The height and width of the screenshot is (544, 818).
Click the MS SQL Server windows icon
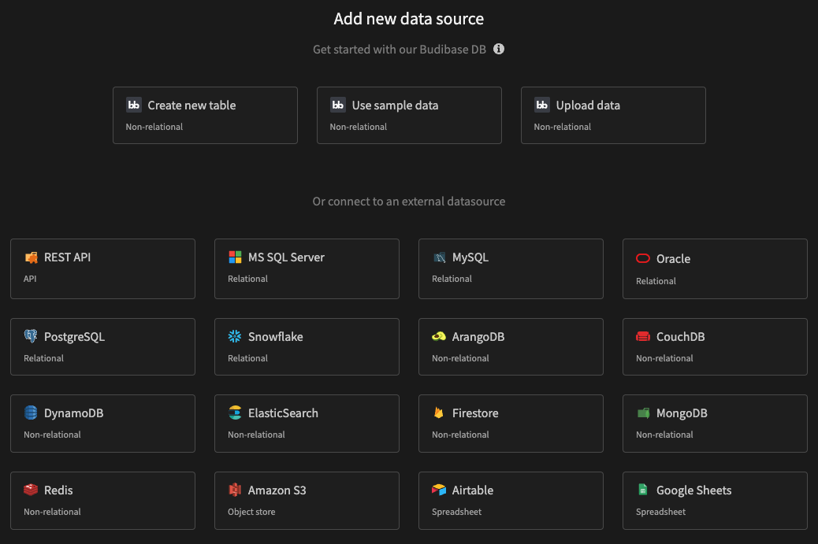pyautogui.click(x=235, y=257)
